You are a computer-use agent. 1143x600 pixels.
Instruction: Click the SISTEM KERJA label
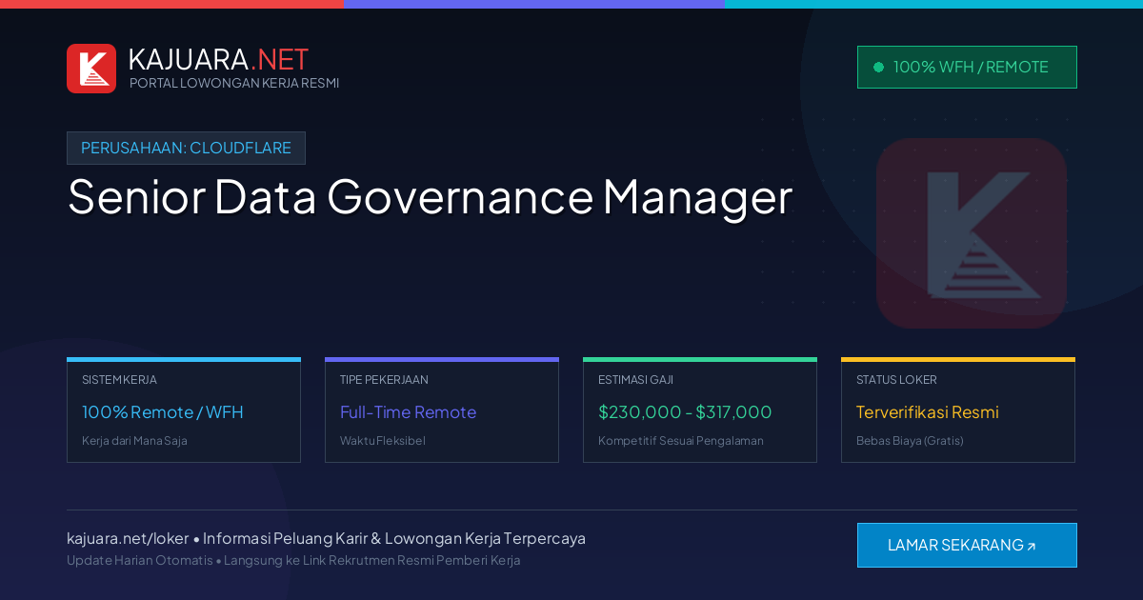[x=119, y=379]
